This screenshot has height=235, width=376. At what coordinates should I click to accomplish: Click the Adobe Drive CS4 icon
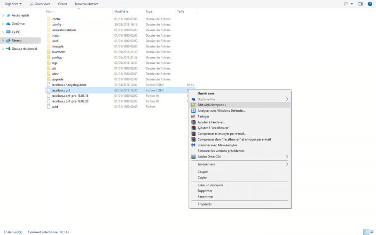193,157
